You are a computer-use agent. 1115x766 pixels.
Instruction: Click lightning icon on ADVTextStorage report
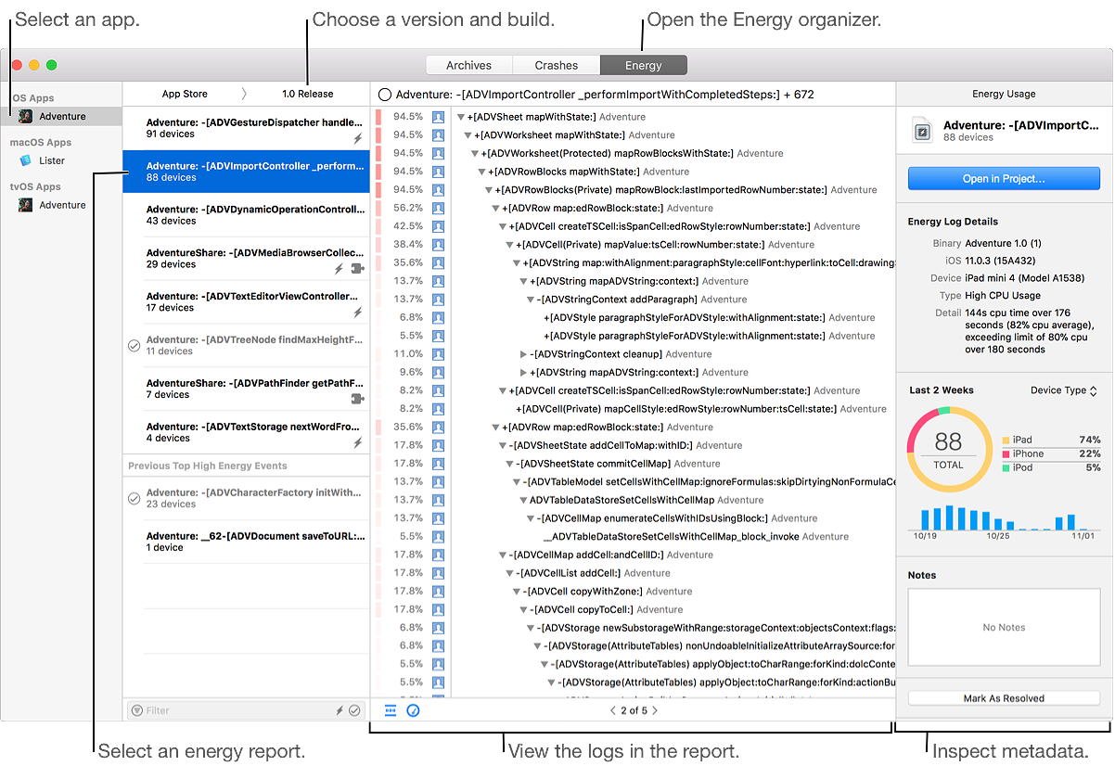pos(358,443)
